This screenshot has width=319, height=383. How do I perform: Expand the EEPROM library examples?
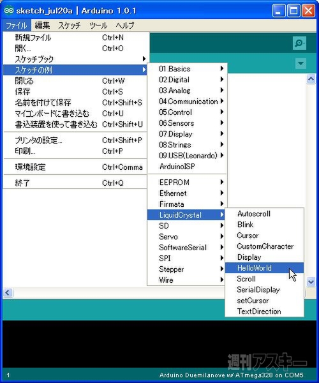[187, 183]
